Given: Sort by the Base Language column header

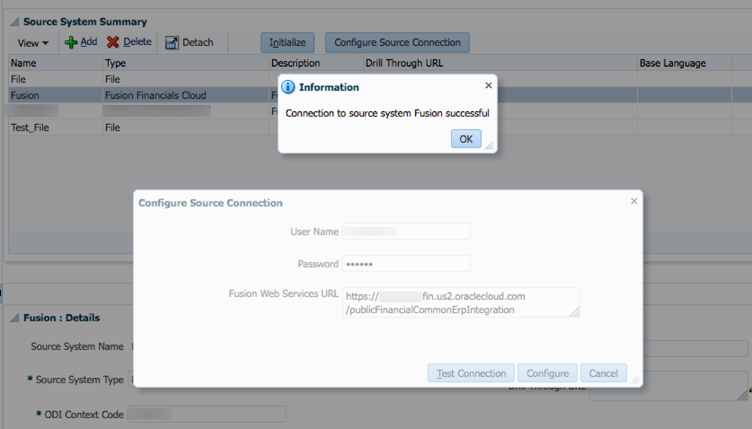Looking at the screenshot, I should (672, 63).
